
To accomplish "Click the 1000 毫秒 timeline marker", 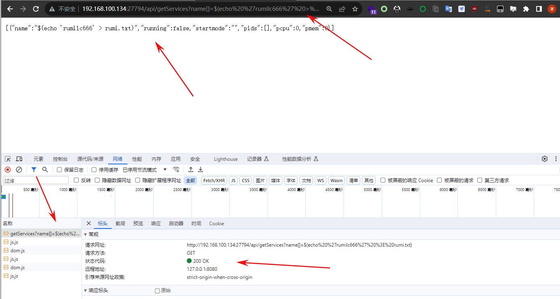I will [67, 189].
